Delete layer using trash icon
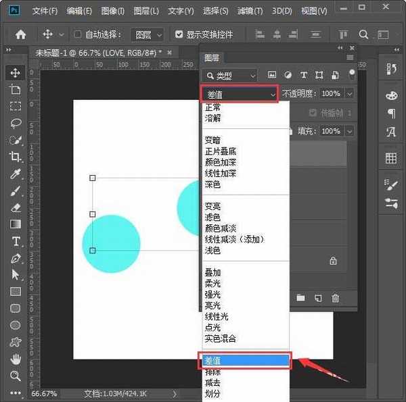Viewport: 406px width, 402px height. [335, 297]
